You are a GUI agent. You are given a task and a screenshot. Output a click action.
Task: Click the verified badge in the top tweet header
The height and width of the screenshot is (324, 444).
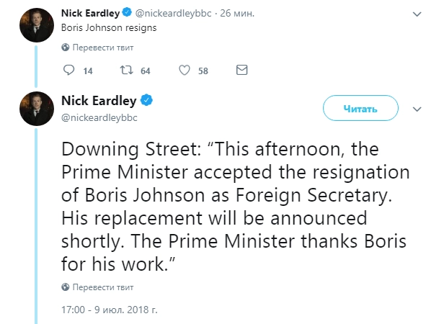(127, 13)
